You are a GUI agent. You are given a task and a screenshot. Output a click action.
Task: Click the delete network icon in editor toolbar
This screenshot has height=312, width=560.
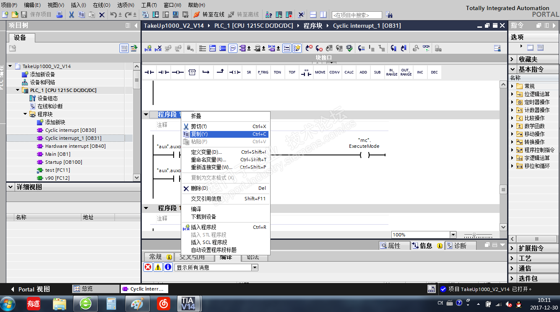(x=158, y=48)
